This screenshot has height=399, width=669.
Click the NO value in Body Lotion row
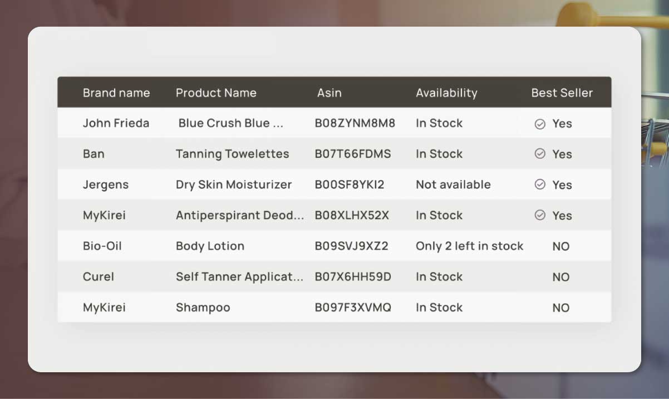pos(561,246)
